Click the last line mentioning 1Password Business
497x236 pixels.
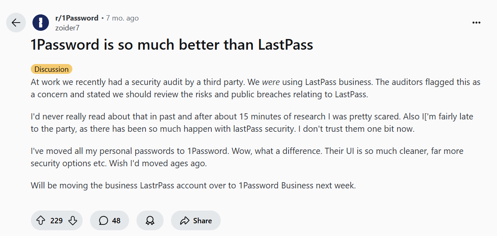click(x=193, y=186)
